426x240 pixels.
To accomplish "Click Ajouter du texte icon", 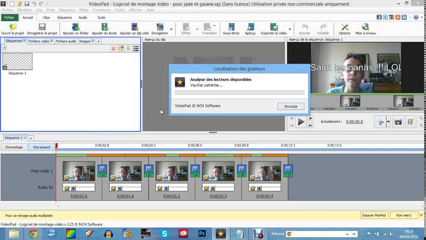I will click(x=104, y=29).
